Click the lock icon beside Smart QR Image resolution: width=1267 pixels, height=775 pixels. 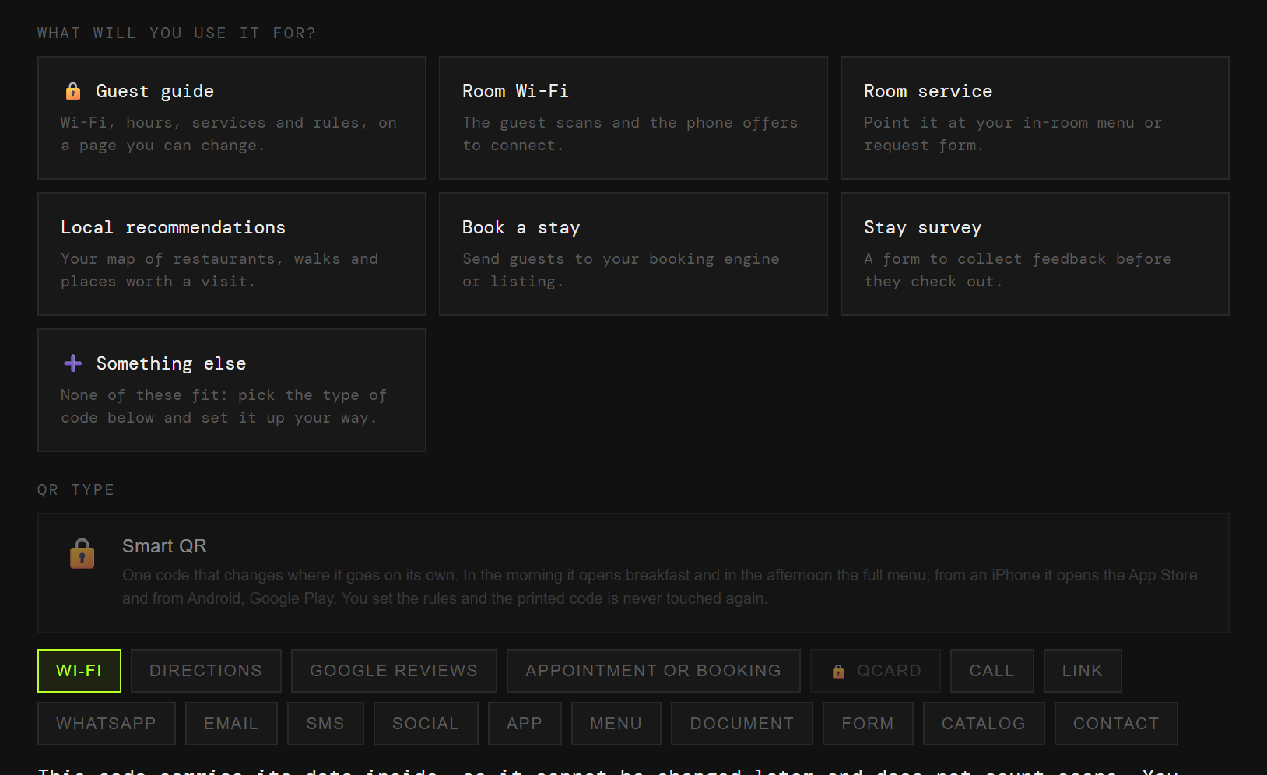[82, 553]
